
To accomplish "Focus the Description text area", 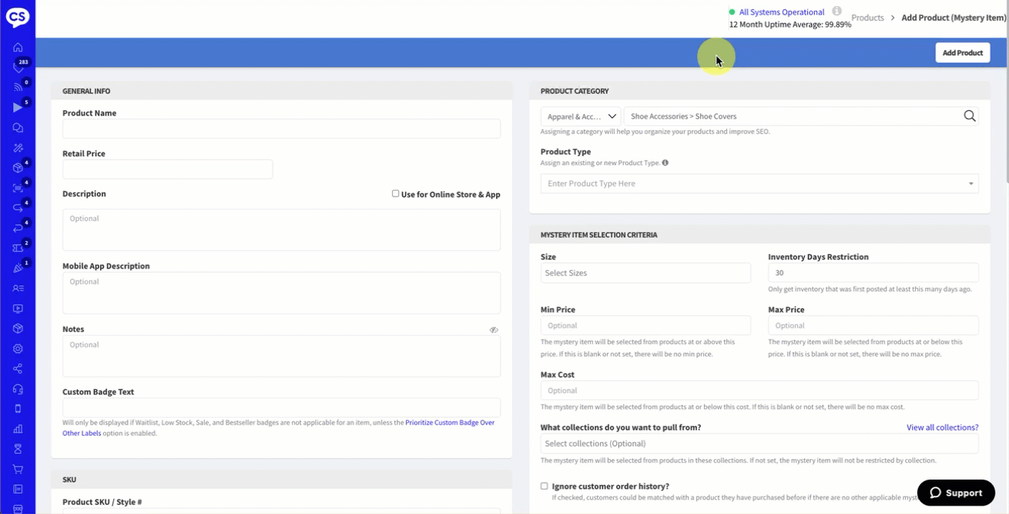I will (281, 229).
